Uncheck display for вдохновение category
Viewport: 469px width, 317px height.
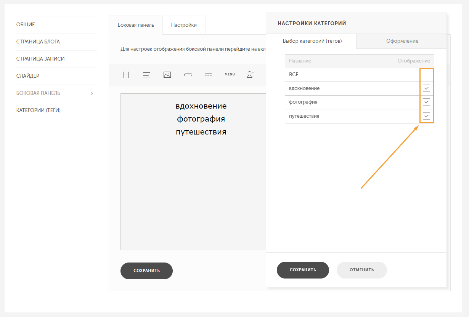tap(426, 88)
